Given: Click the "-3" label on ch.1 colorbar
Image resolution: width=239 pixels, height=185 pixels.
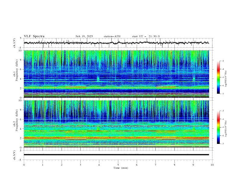Looking at the screenshot, I should point(222,61).
